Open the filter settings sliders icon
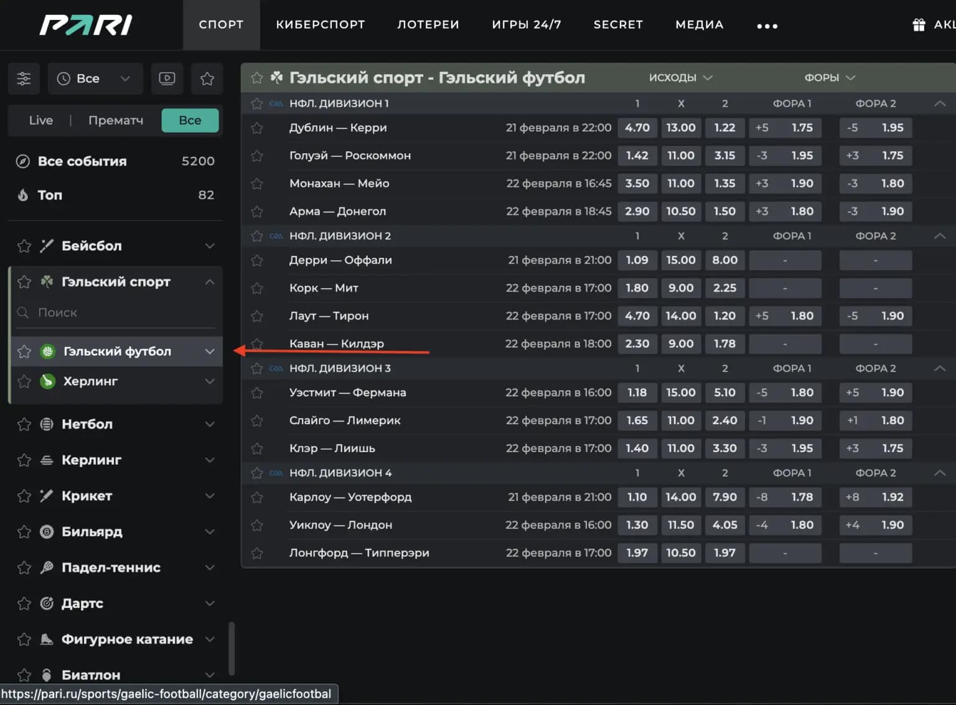The image size is (956, 705). coord(24,78)
